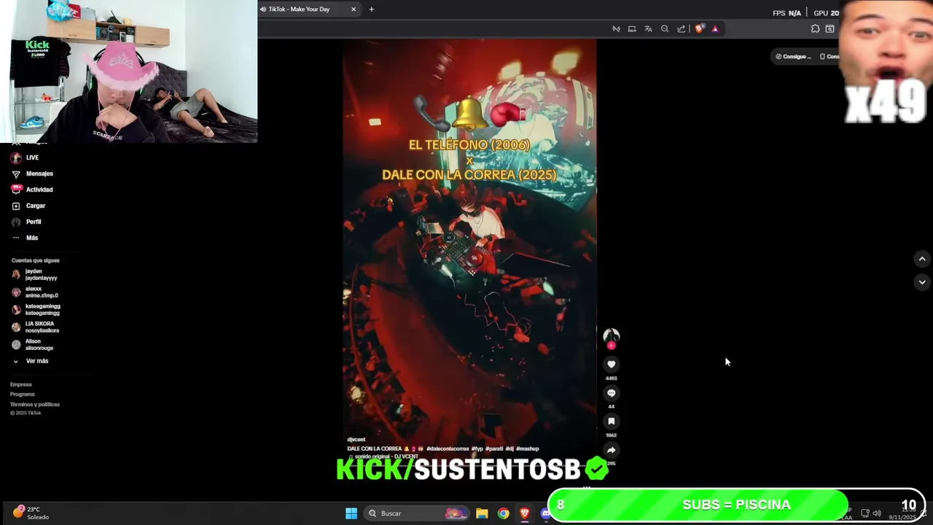Click the zoom magnifier icon in address bar

pos(665,29)
